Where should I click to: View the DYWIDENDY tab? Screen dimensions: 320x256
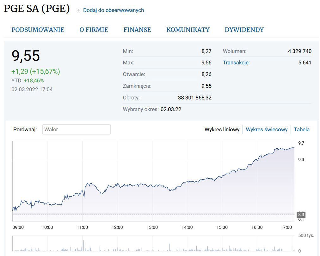pos(244,30)
